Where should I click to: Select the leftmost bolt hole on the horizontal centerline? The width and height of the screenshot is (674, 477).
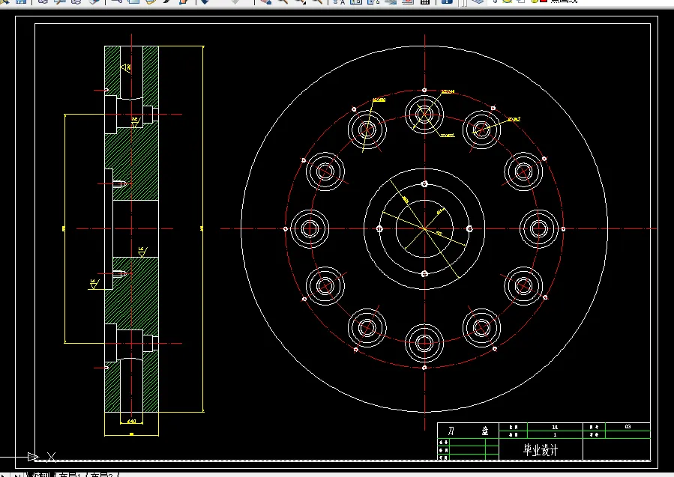click(310, 229)
